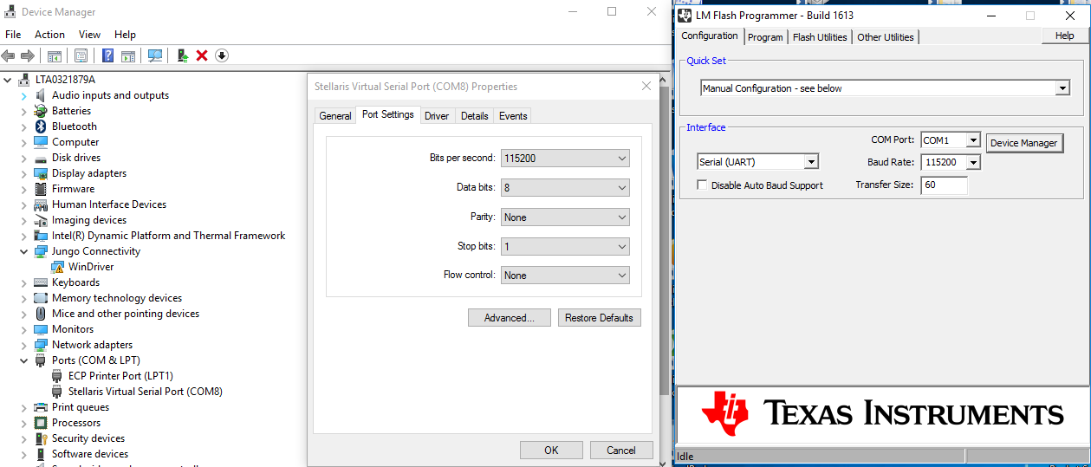The width and height of the screenshot is (1091, 467).
Task: Click OK in the Properties dialog
Action: point(551,450)
